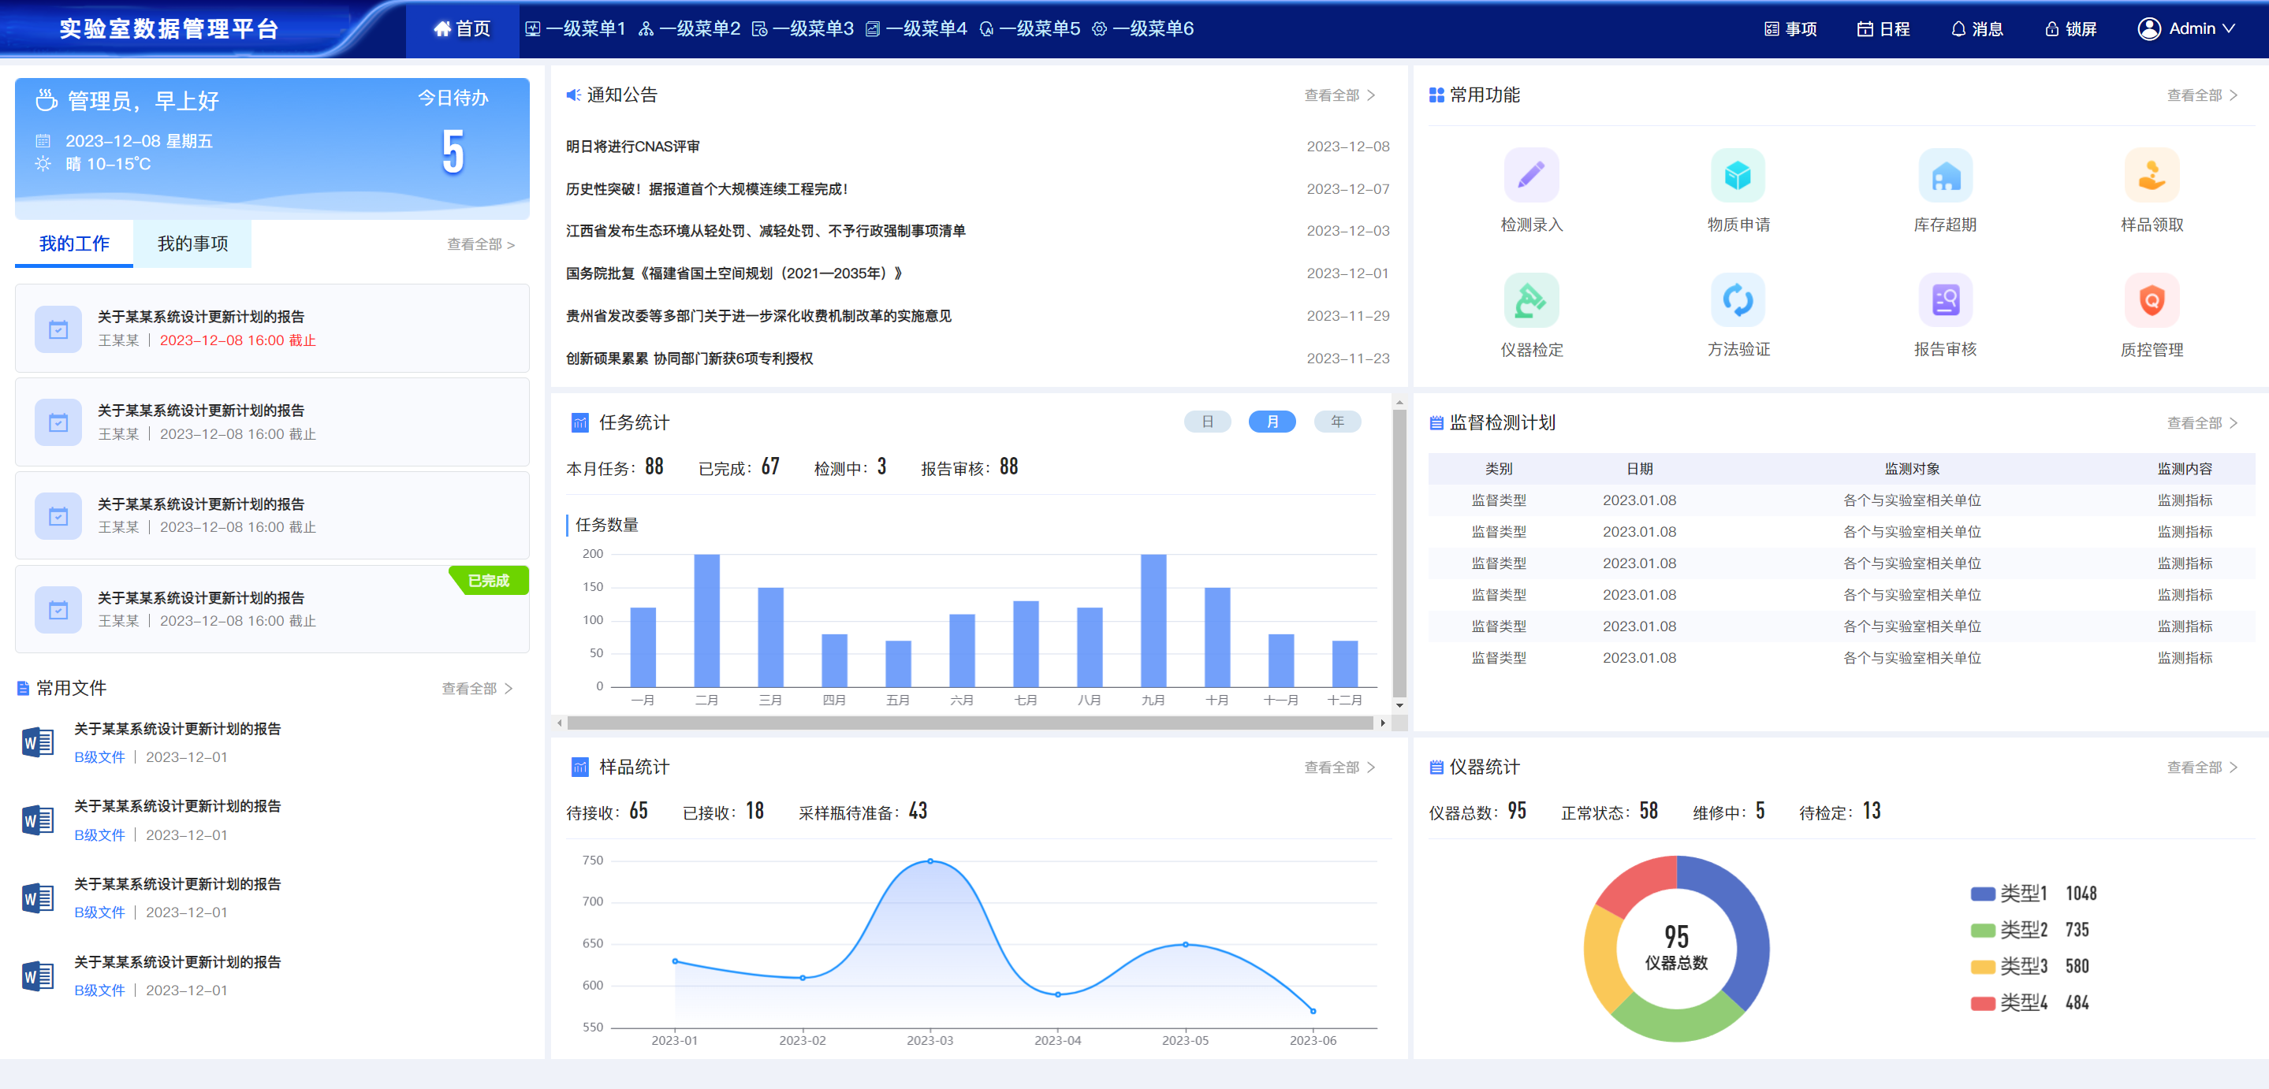Open 一级菜单4 in top navigation
This screenshot has width=2269, height=1089.
point(916,29)
